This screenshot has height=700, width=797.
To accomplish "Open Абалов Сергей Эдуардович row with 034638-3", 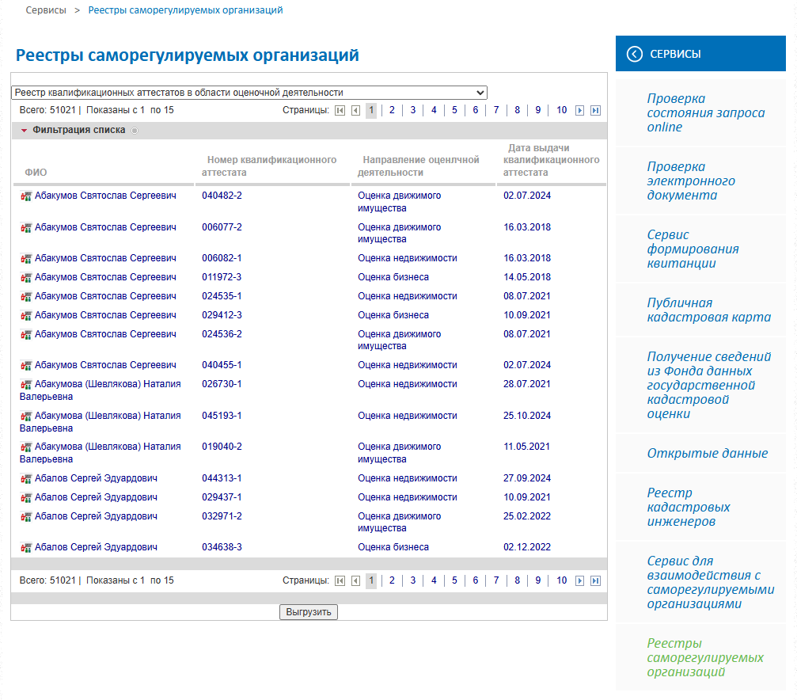I will point(96,547).
